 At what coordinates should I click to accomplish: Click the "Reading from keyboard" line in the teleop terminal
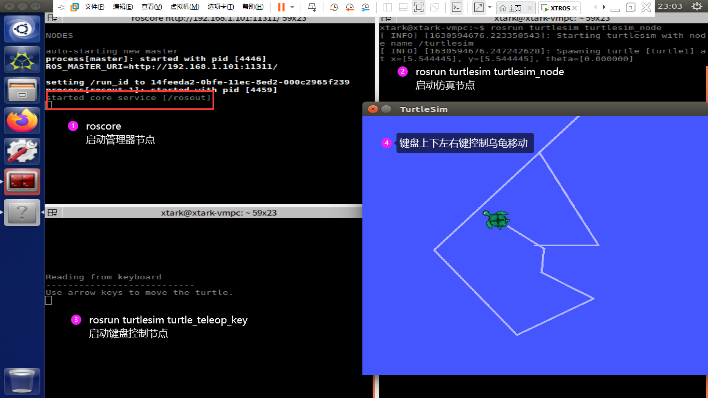pyautogui.click(x=104, y=277)
